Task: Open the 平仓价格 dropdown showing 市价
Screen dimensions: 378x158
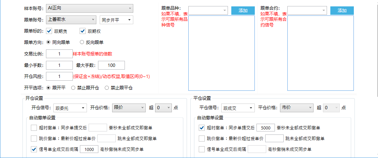Action: pos(297,108)
